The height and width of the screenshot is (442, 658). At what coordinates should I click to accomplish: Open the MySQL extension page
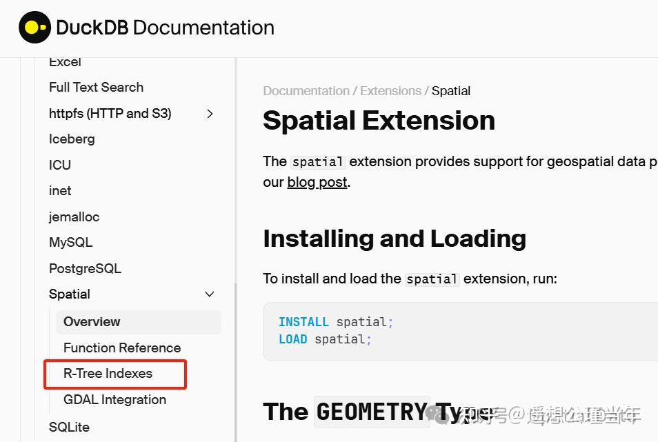pyautogui.click(x=70, y=242)
